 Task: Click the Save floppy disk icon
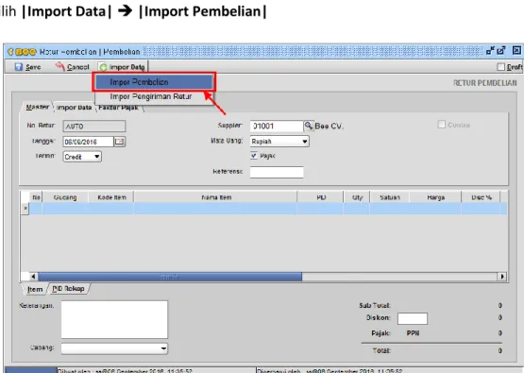tap(19, 67)
